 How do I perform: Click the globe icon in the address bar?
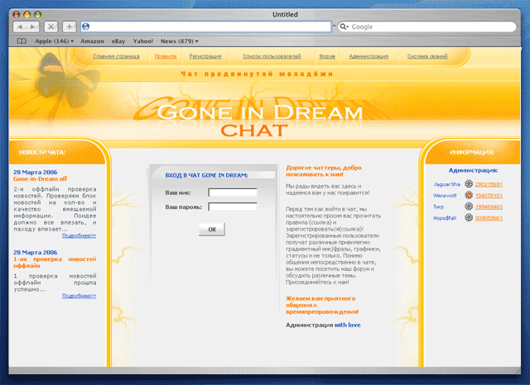click(x=86, y=26)
